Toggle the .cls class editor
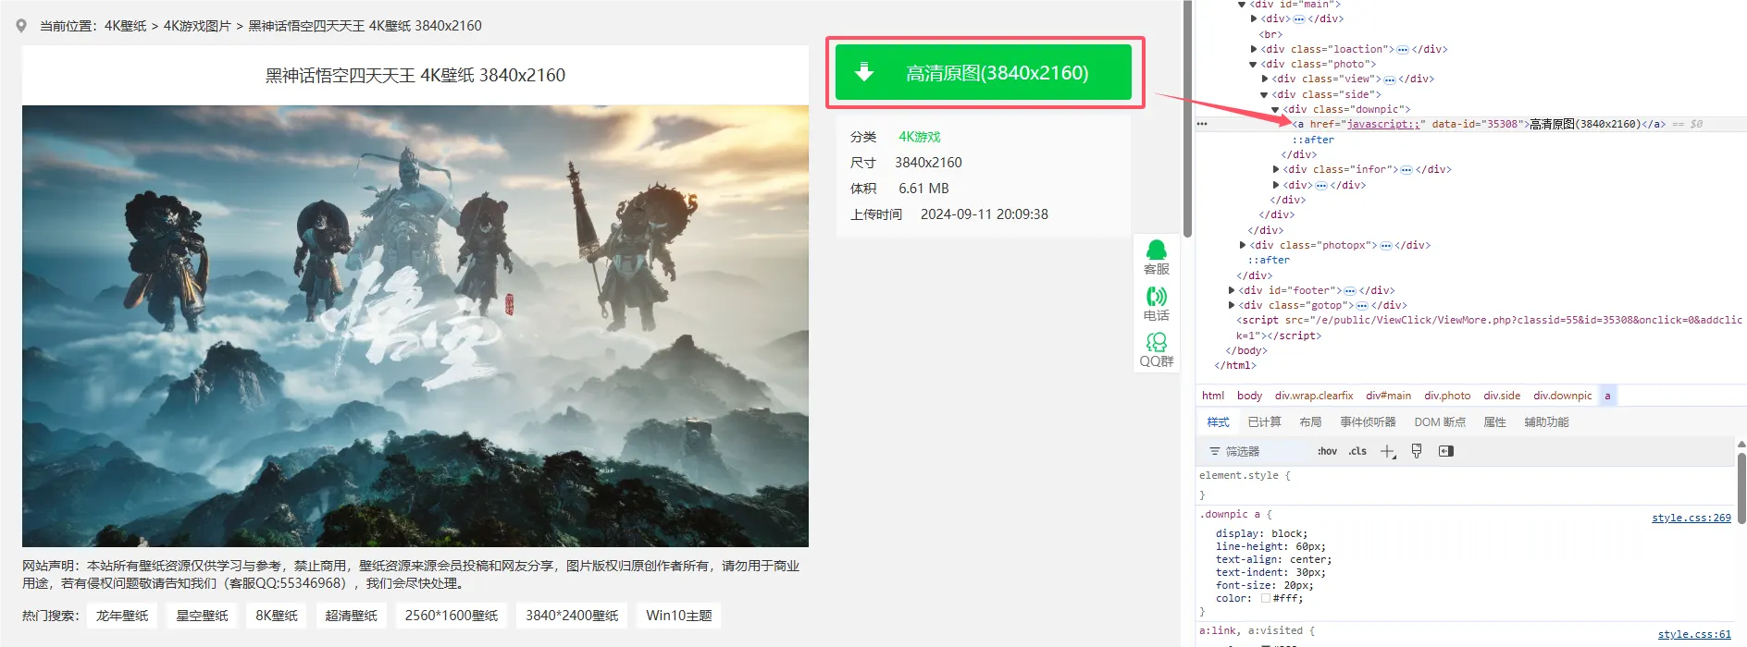Image resolution: width=1747 pixels, height=647 pixels. click(1357, 451)
